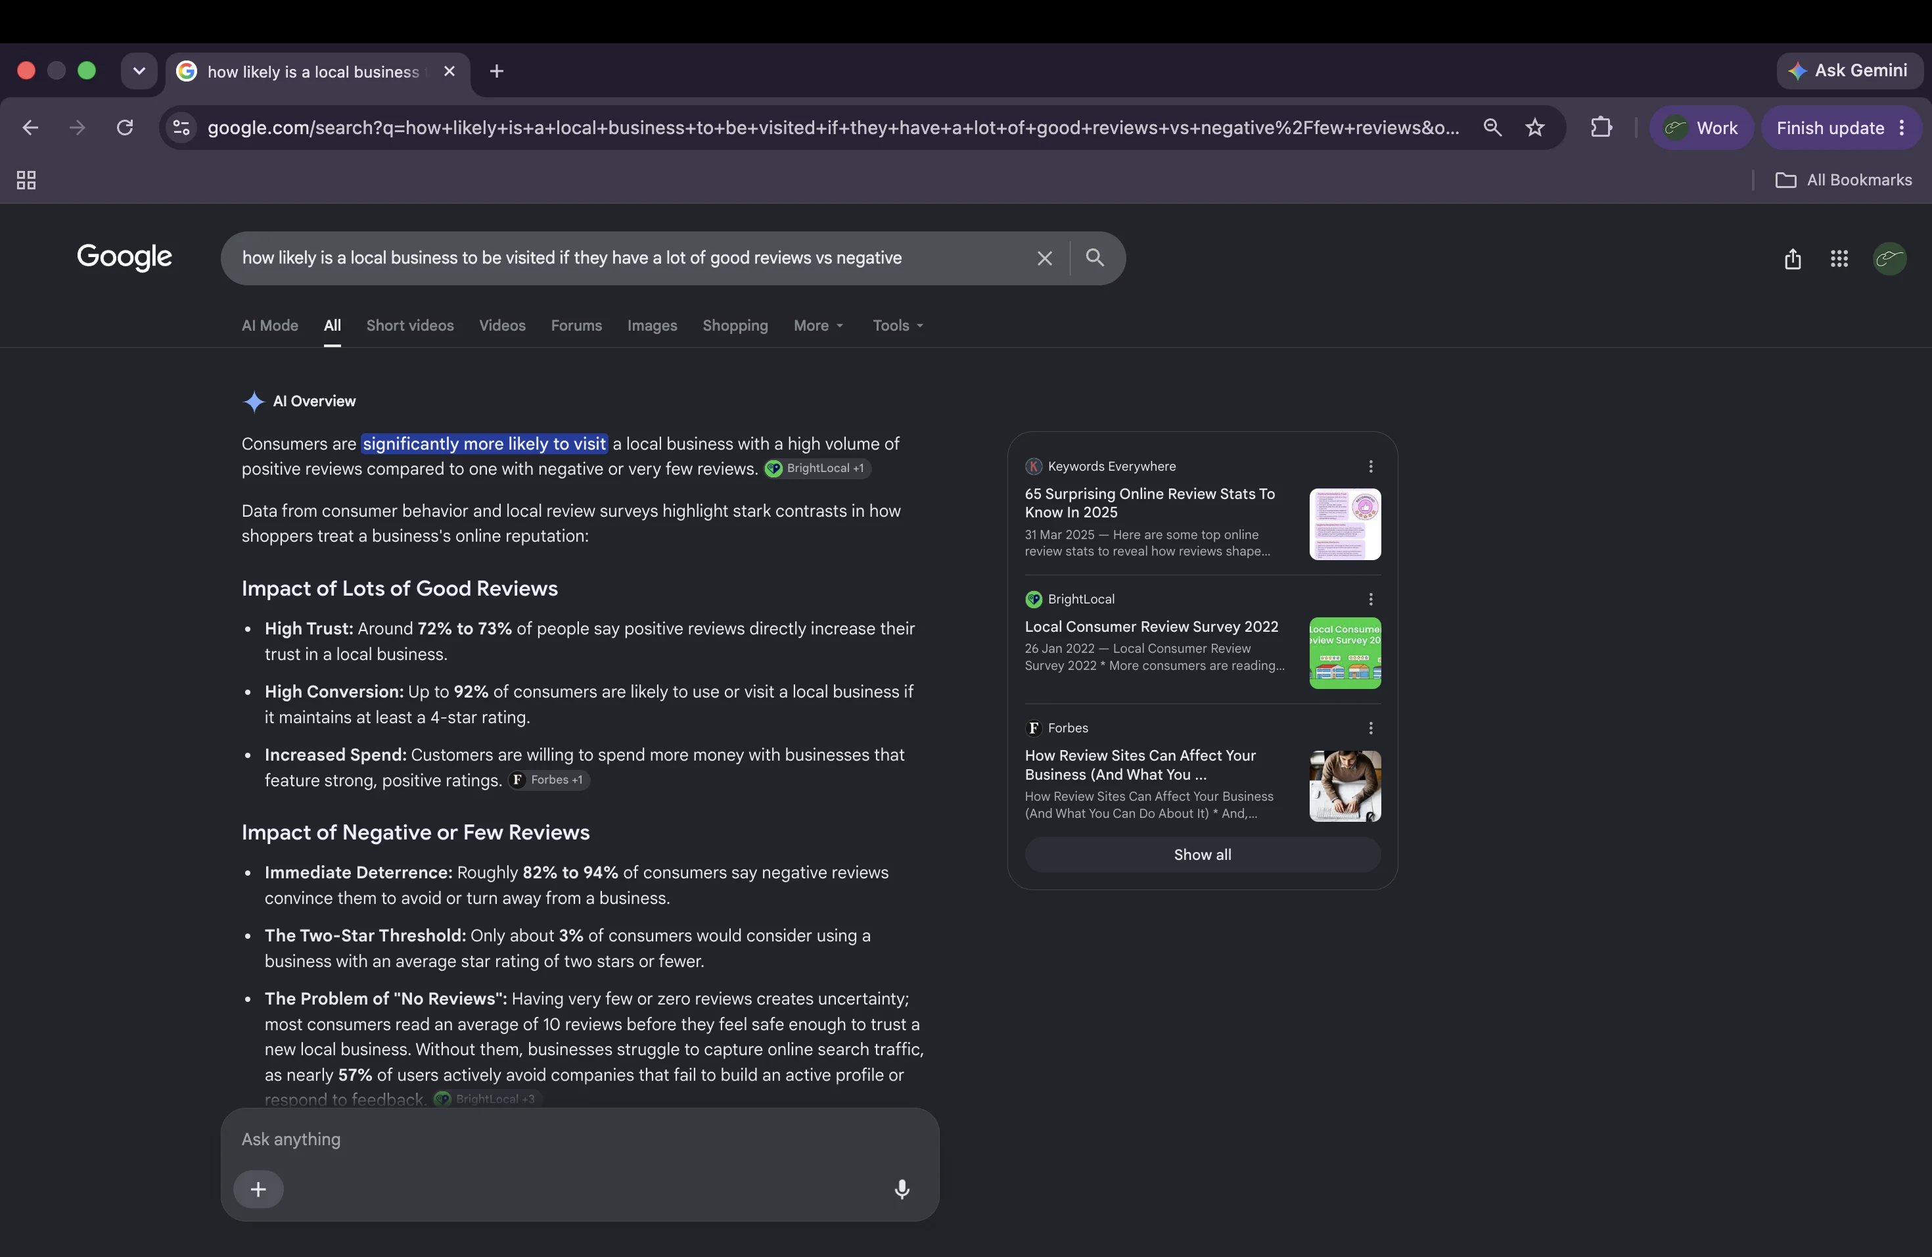
Task: Click the browser address bar URL
Action: 833,128
